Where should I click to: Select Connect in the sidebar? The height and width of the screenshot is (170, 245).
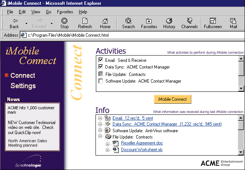click(23, 76)
